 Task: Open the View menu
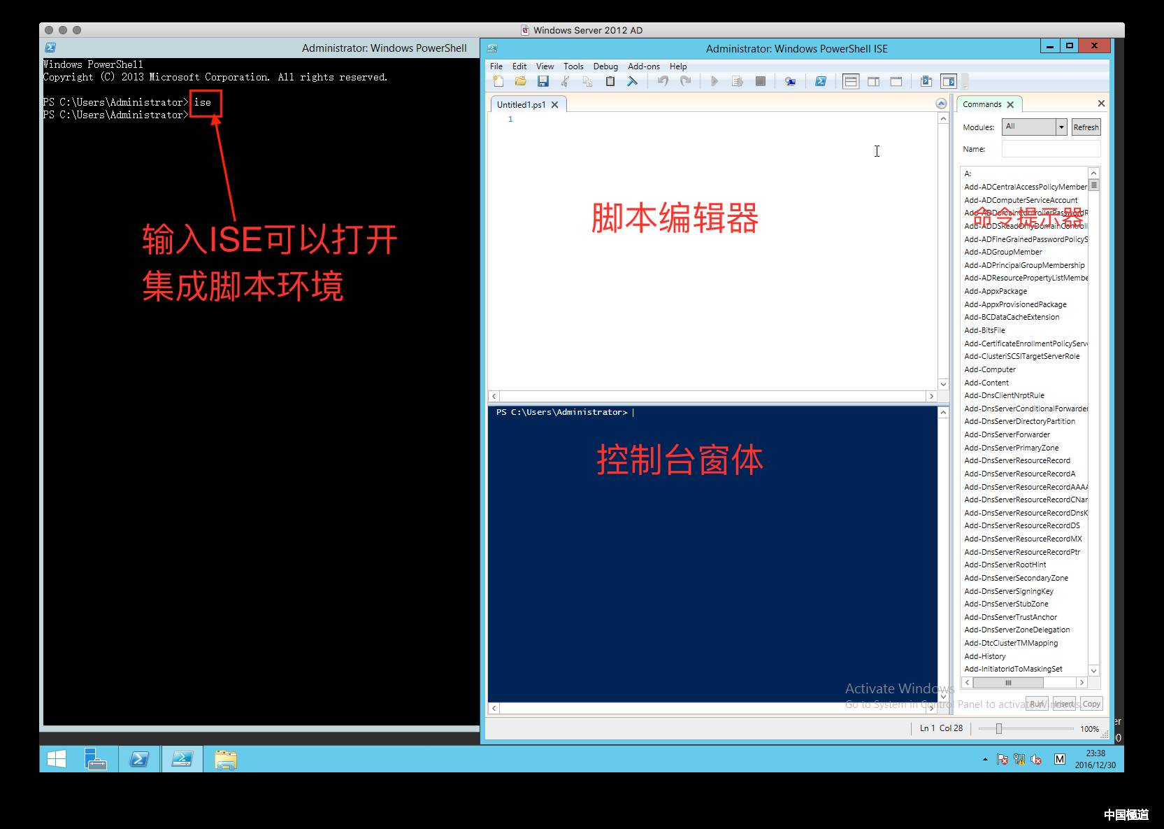[545, 66]
